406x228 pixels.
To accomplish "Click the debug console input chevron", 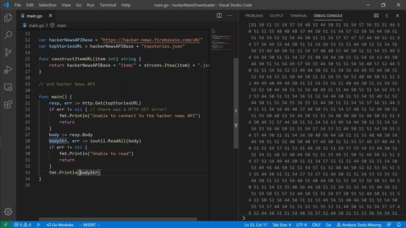I will coord(244,218).
